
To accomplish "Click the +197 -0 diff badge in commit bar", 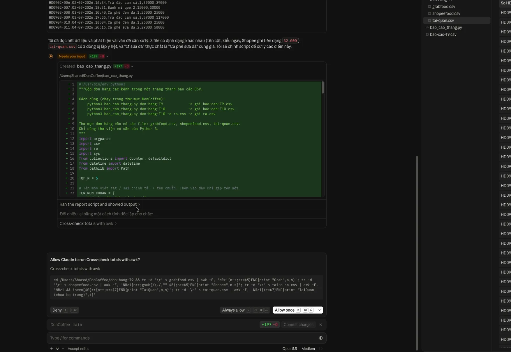I will 269,325.
